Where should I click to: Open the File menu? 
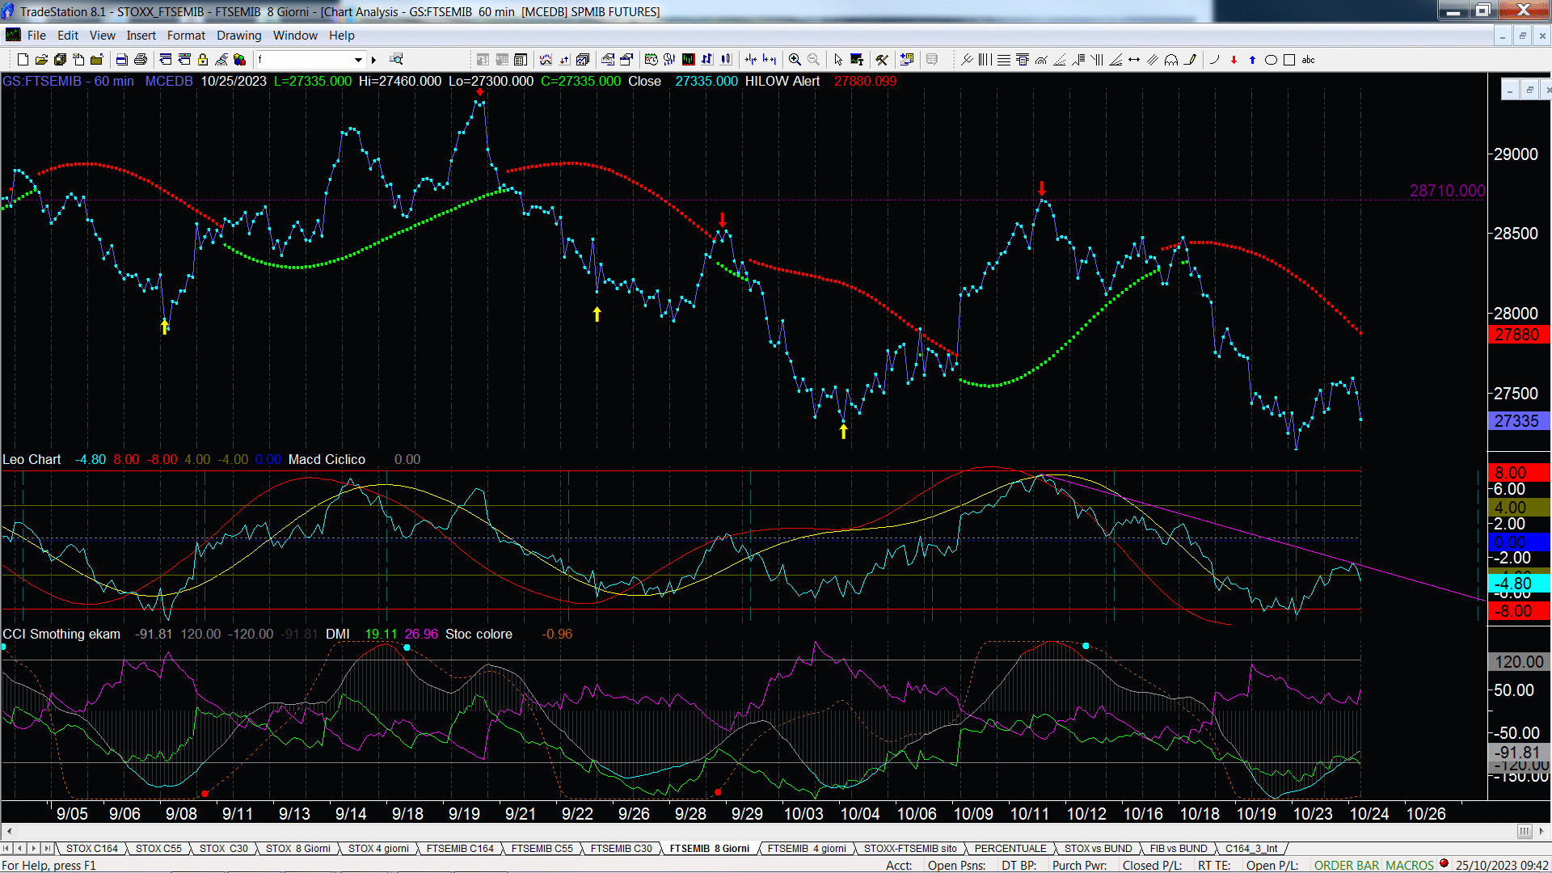pyautogui.click(x=36, y=36)
